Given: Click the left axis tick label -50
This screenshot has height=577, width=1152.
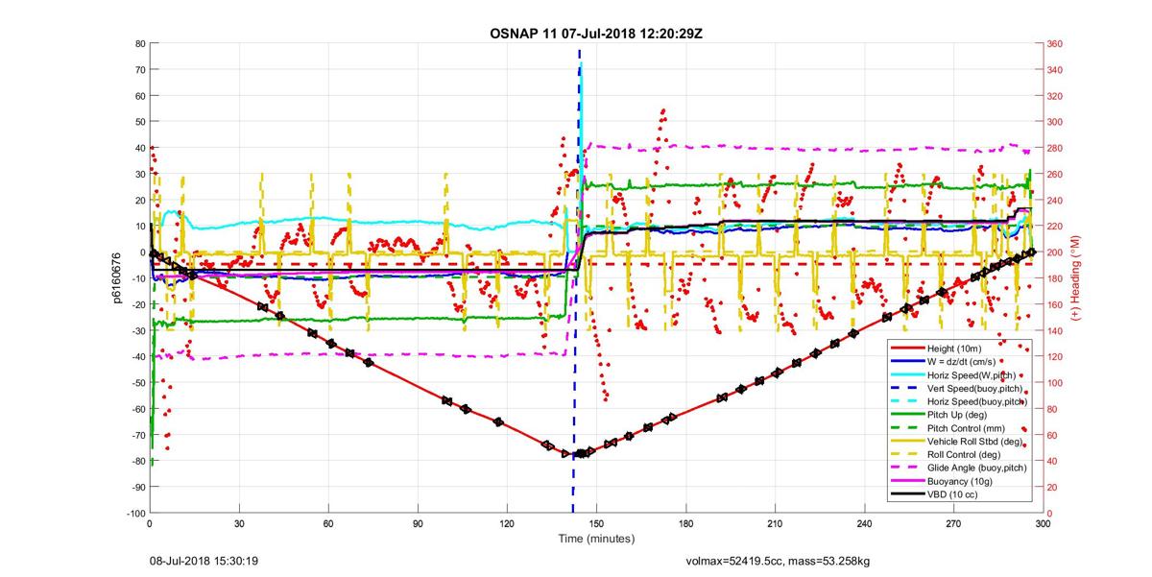Looking at the screenshot, I should 137,383.
